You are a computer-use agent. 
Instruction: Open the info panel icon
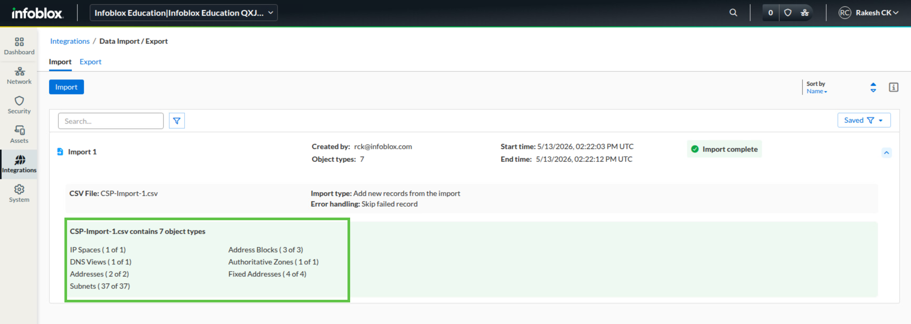click(x=894, y=87)
